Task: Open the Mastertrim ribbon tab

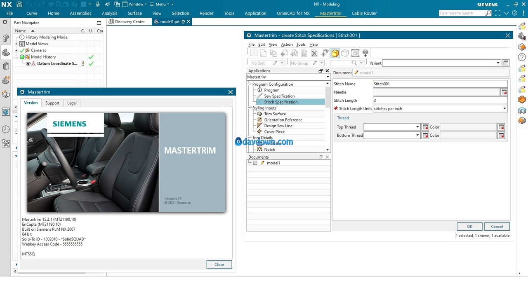Action: click(330, 13)
